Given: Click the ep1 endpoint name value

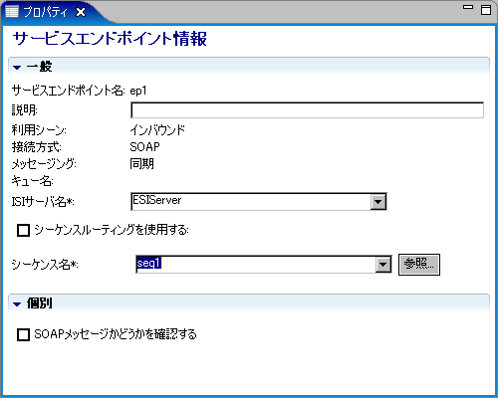Looking at the screenshot, I should click(138, 91).
